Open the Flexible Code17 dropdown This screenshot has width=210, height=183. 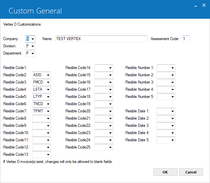104,89
